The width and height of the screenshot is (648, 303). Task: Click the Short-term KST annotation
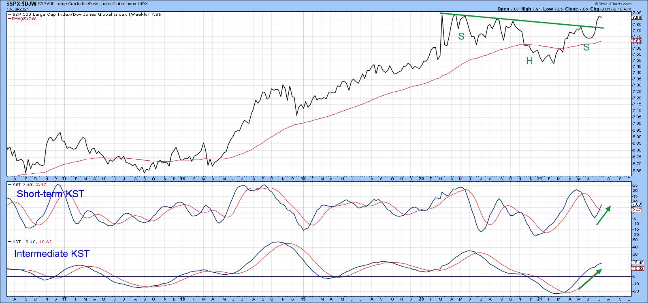tap(50, 194)
